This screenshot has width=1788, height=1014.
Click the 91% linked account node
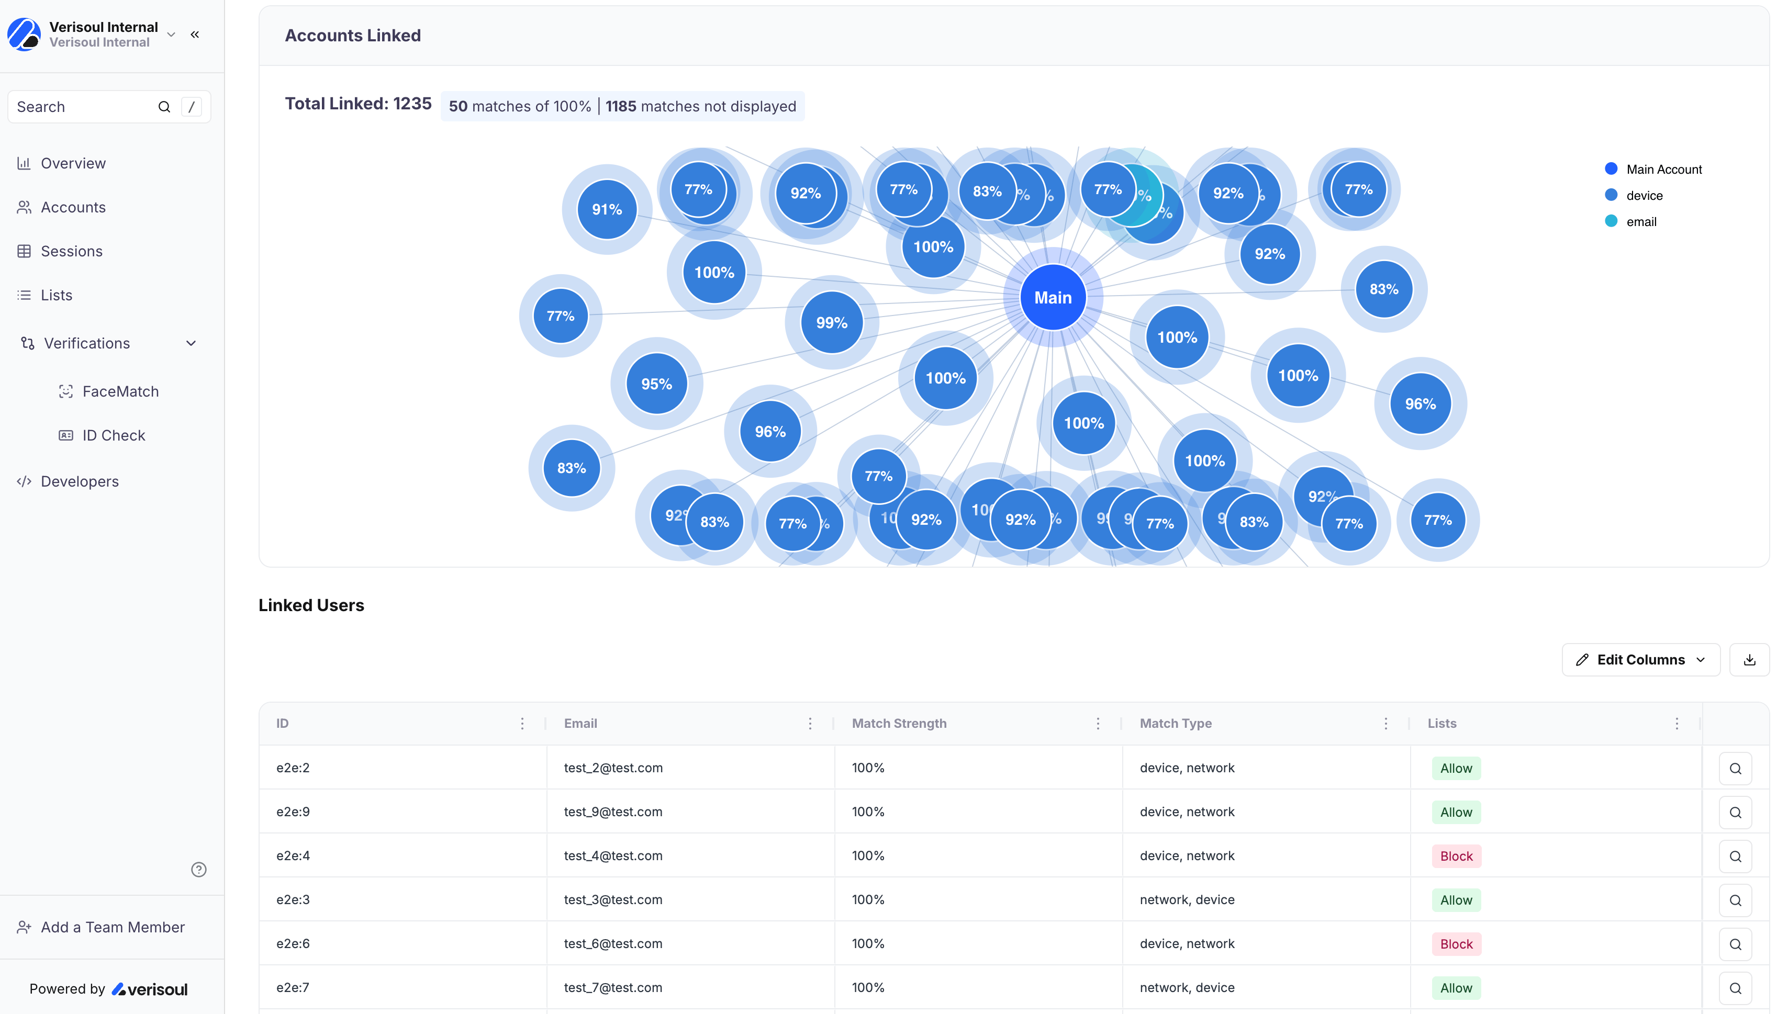tap(607, 209)
